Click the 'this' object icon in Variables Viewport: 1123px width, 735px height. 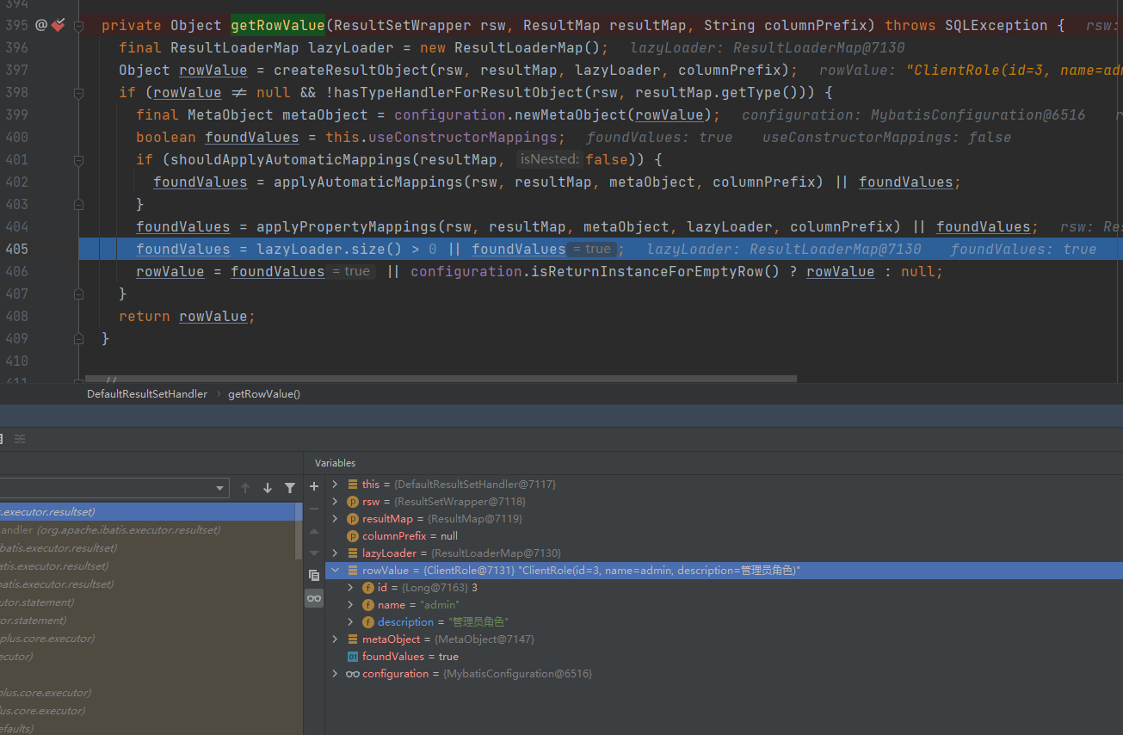click(x=353, y=485)
